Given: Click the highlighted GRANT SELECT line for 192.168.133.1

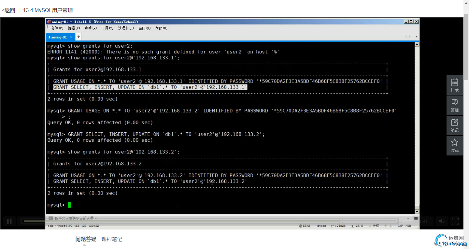Looking at the screenshot, I should [x=150, y=87].
